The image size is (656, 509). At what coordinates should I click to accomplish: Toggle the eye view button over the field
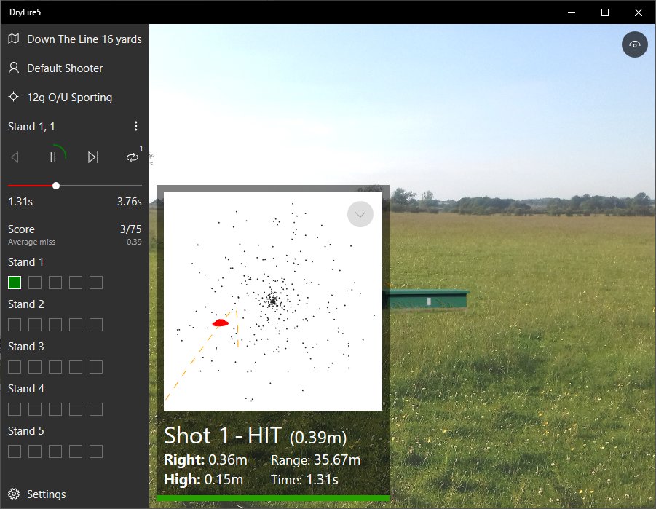(635, 45)
